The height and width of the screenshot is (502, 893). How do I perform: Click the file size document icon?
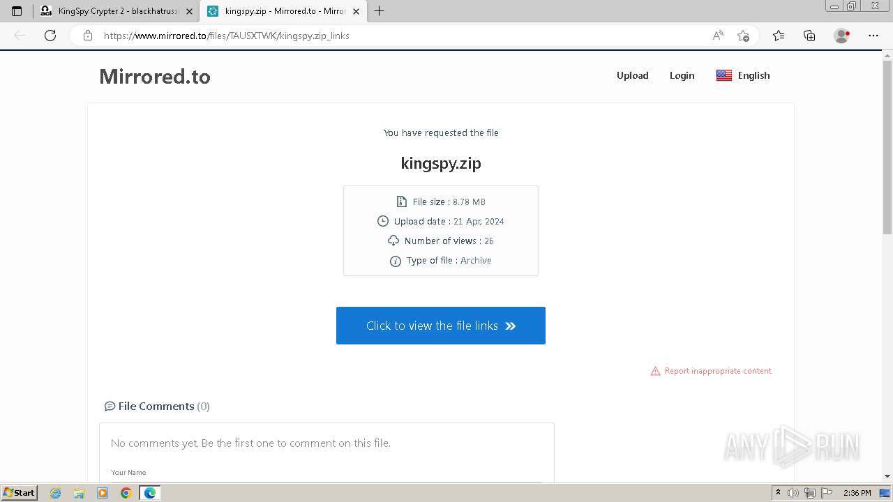401,201
